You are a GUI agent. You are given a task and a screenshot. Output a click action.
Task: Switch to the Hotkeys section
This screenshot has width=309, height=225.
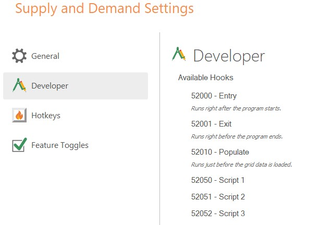click(76, 116)
